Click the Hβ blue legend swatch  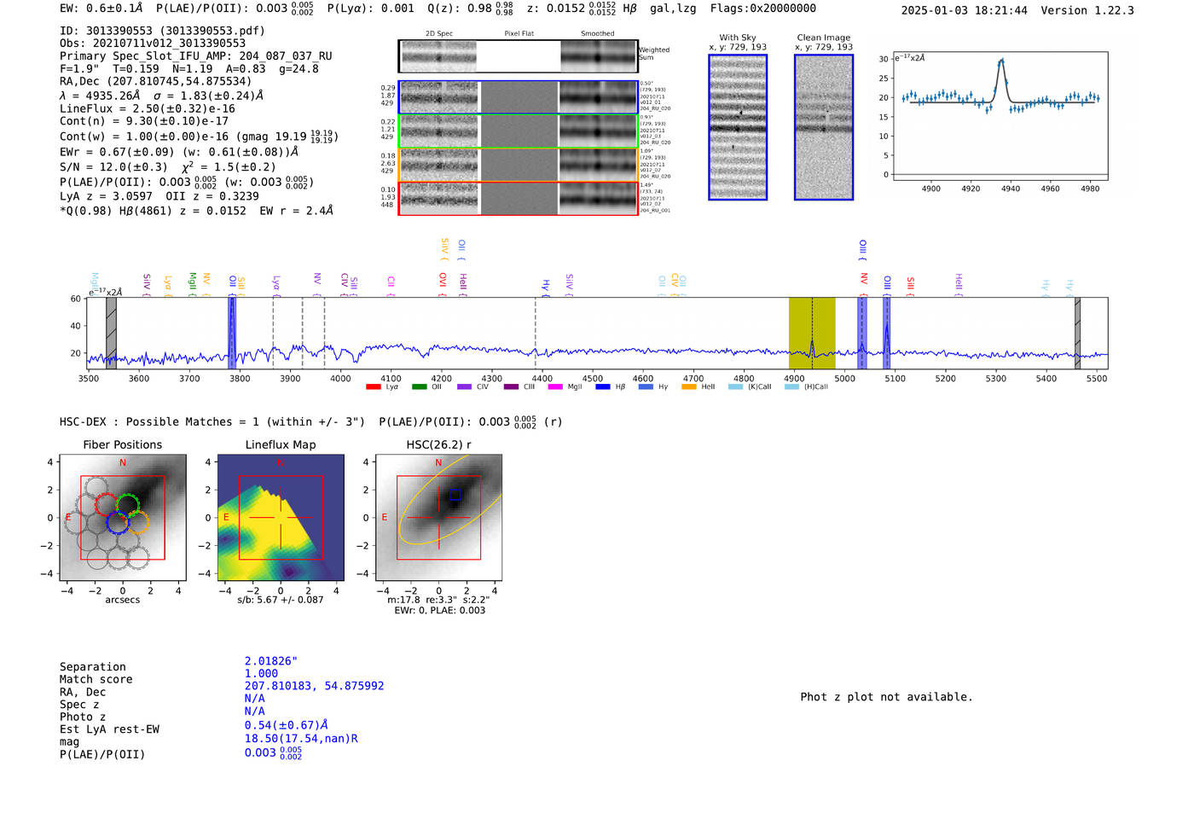click(603, 386)
